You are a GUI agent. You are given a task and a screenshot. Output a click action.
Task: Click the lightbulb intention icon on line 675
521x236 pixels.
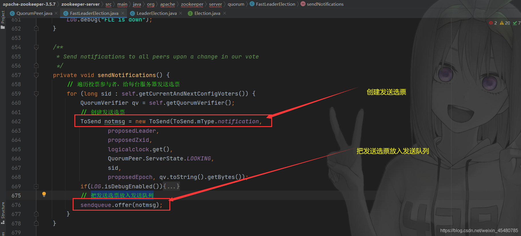tap(44, 195)
